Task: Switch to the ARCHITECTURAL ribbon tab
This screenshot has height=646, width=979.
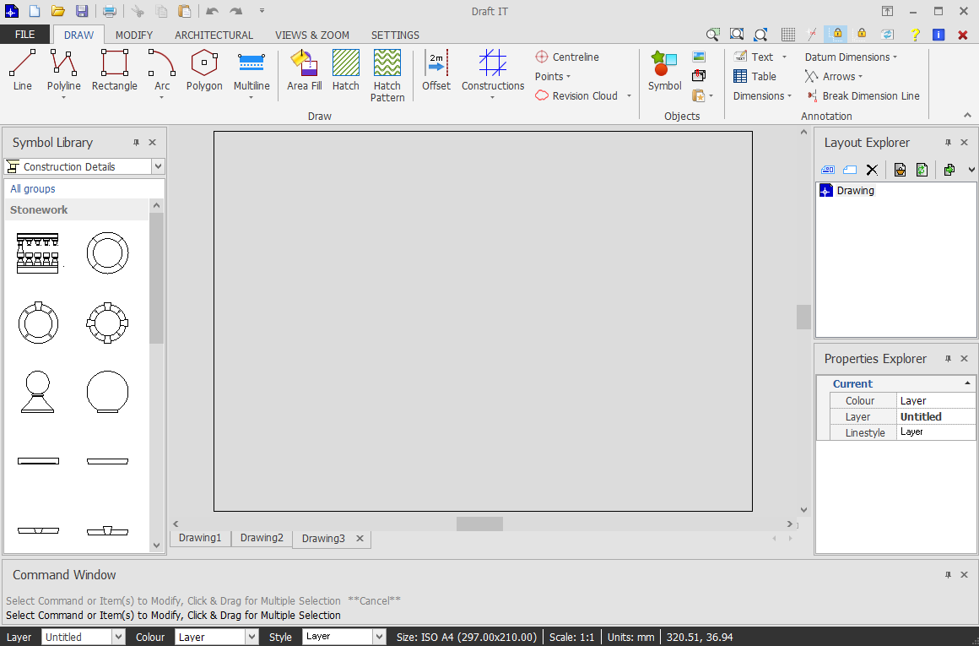Action: (214, 35)
